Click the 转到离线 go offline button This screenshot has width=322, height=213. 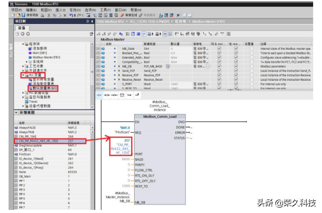coord(147,15)
